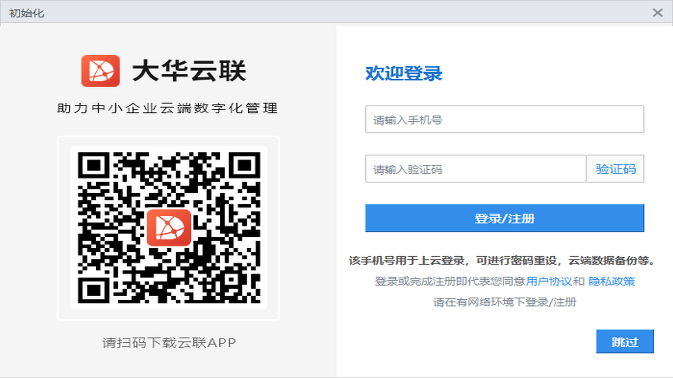
Task: Click the network login reminder text
Action: 504,302
